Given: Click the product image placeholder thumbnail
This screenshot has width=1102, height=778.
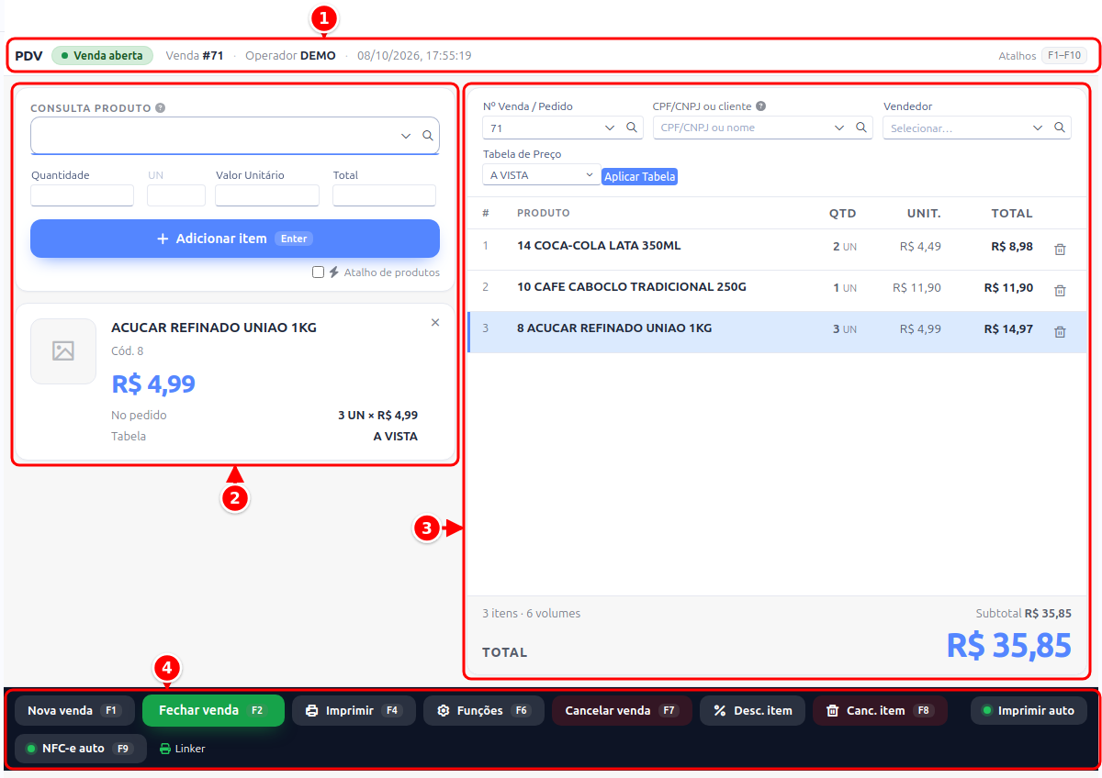Looking at the screenshot, I should 63,351.
